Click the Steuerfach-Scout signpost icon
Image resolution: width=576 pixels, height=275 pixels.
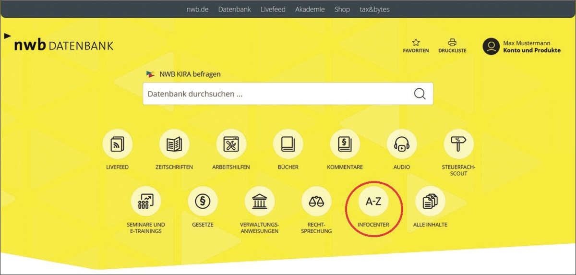click(458, 144)
